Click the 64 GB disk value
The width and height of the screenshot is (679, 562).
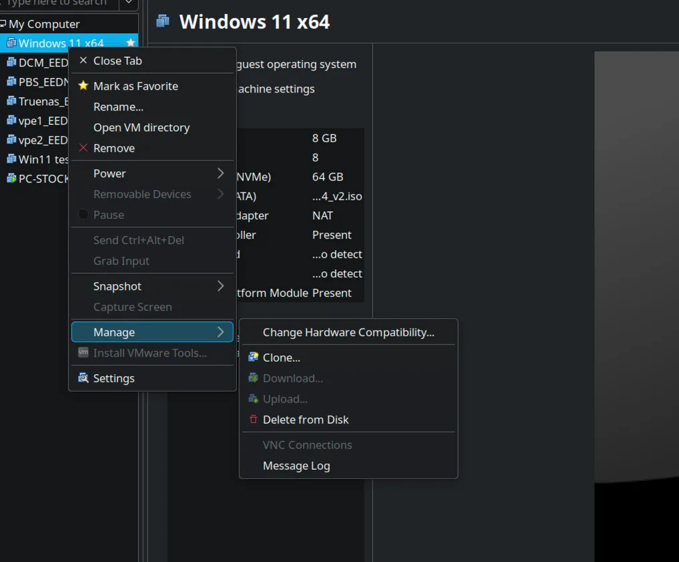327,177
